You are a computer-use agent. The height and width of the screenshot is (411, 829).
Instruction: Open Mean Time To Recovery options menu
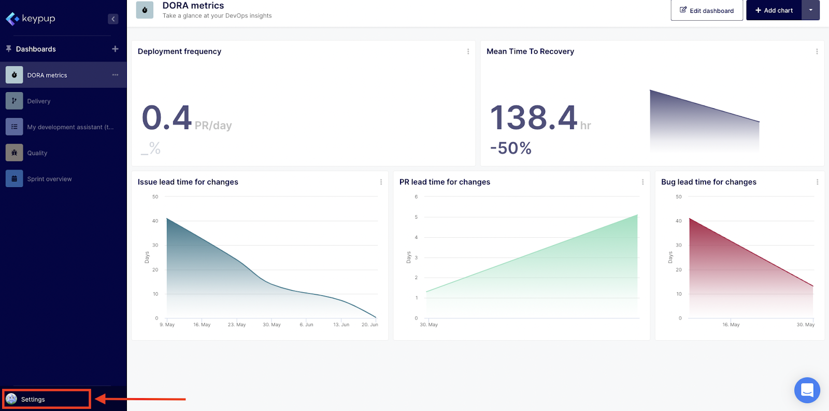tap(817, 52)
